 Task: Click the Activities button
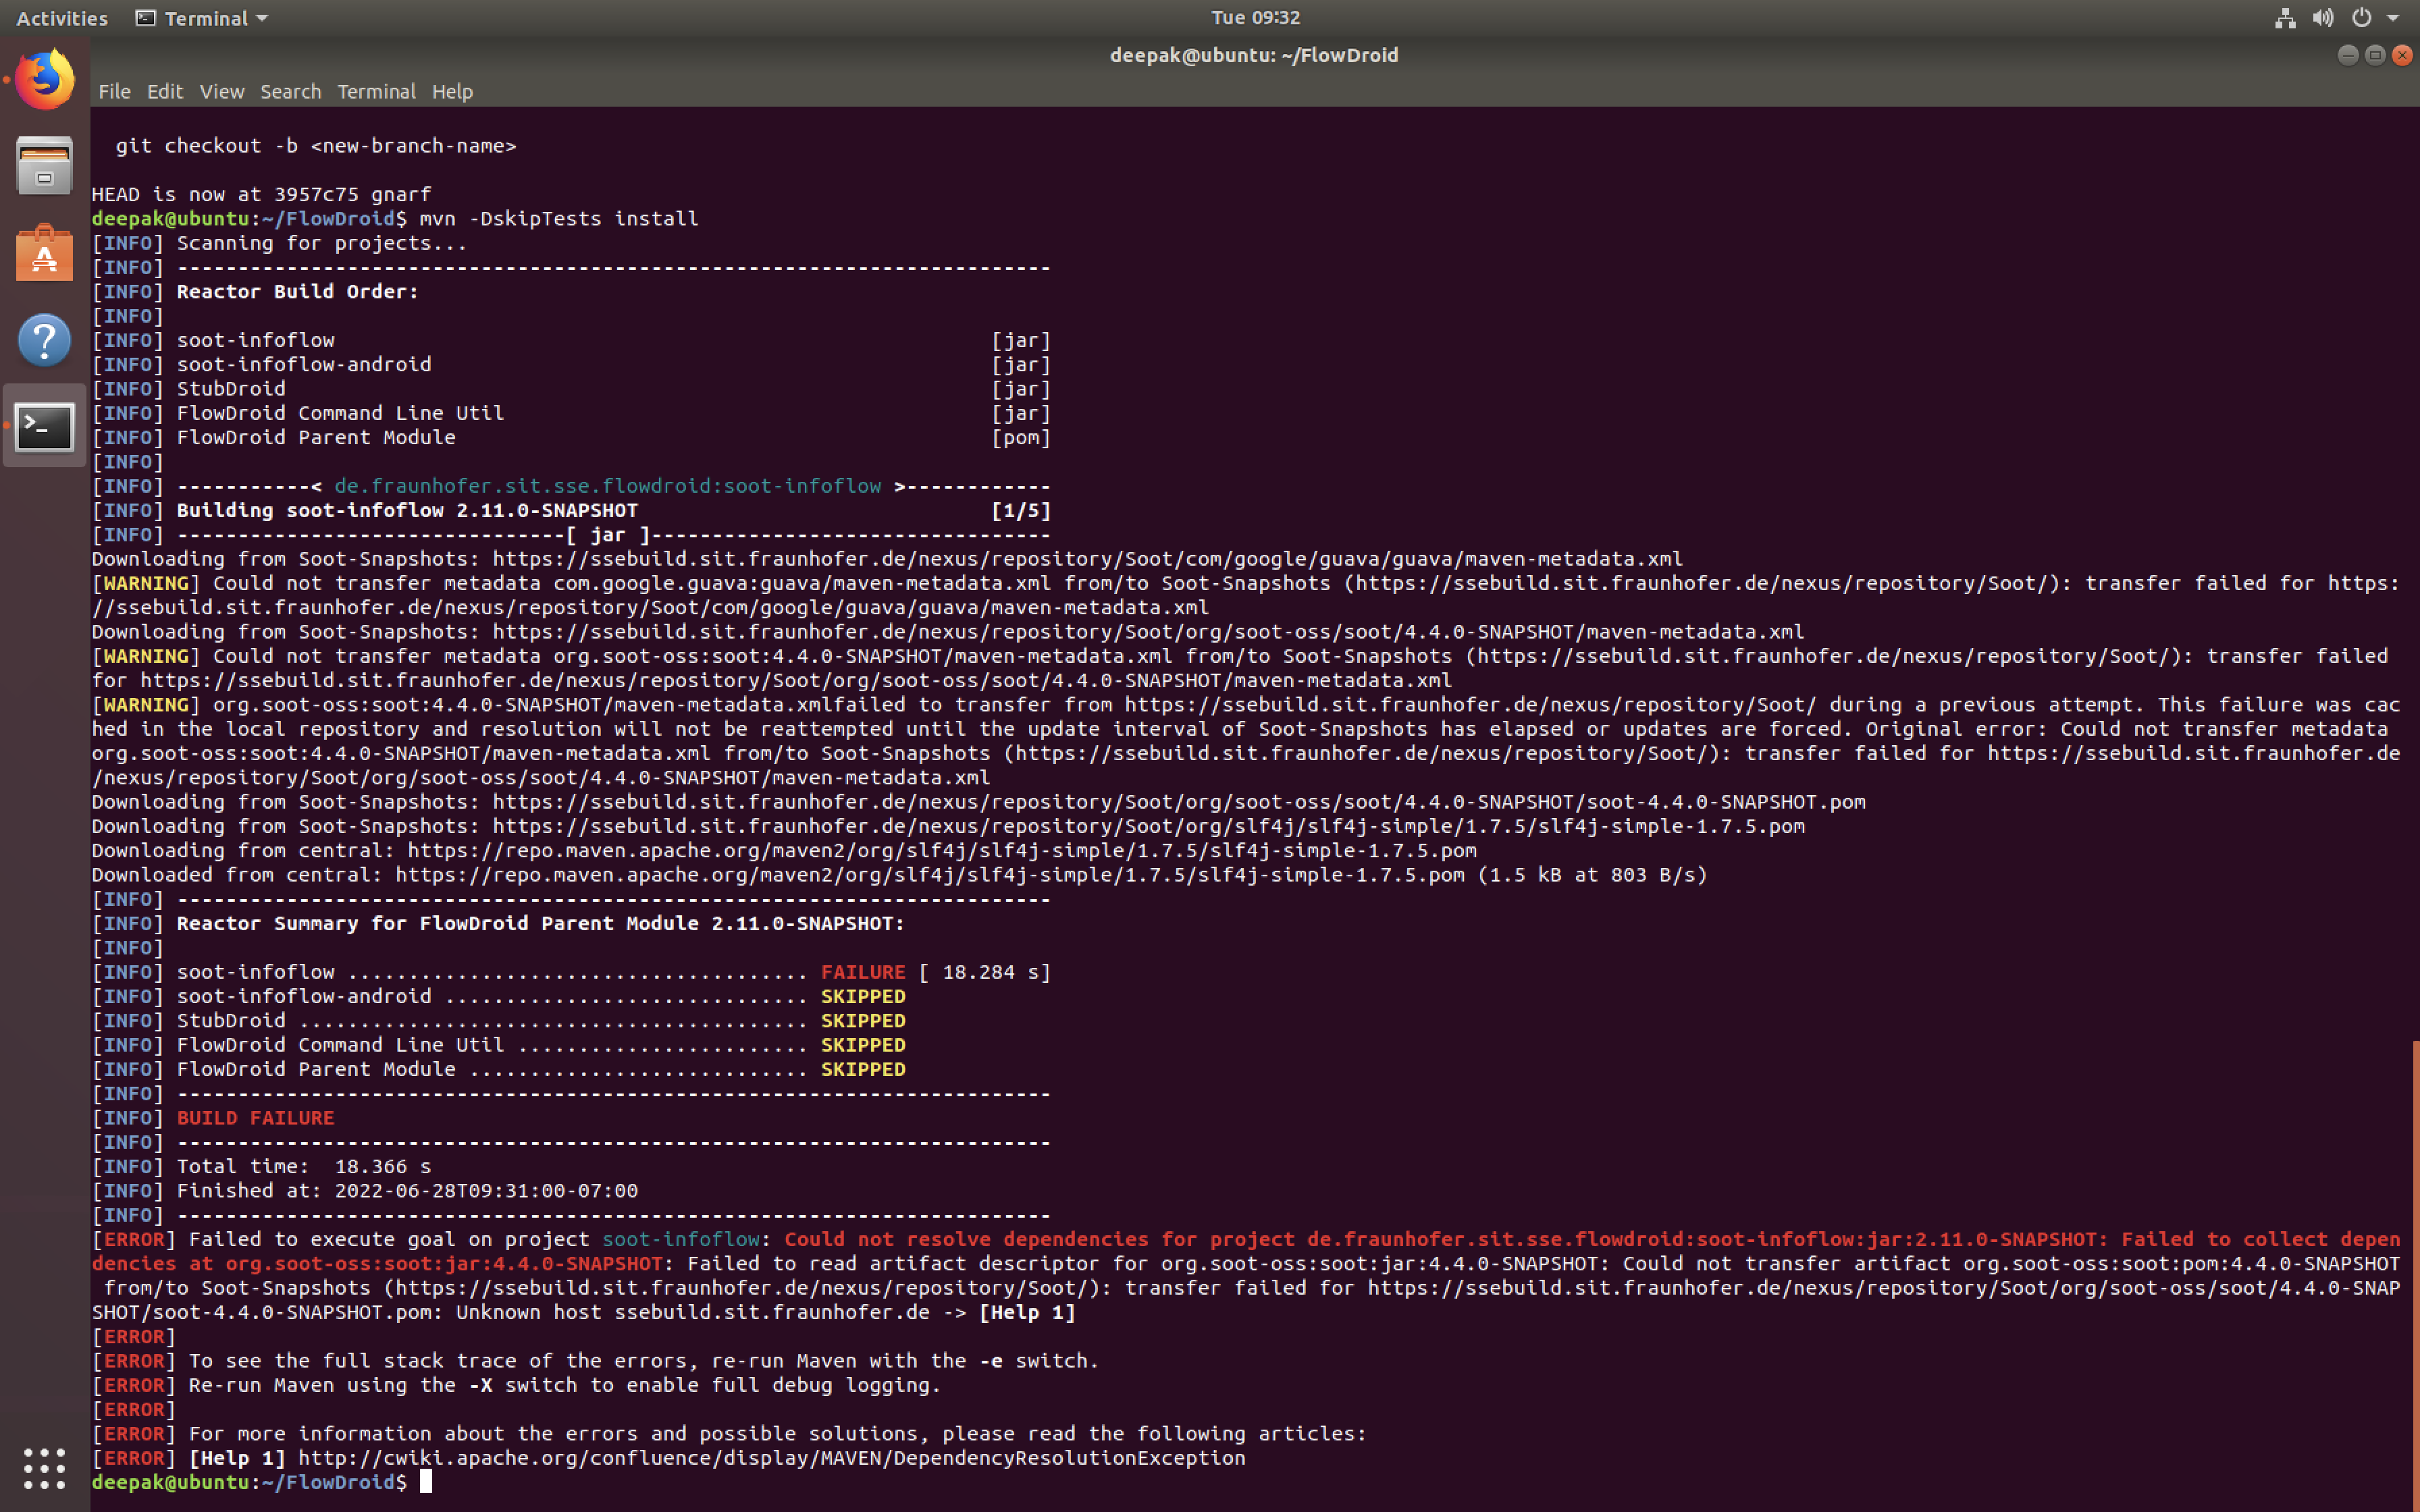tap(61, 17)
